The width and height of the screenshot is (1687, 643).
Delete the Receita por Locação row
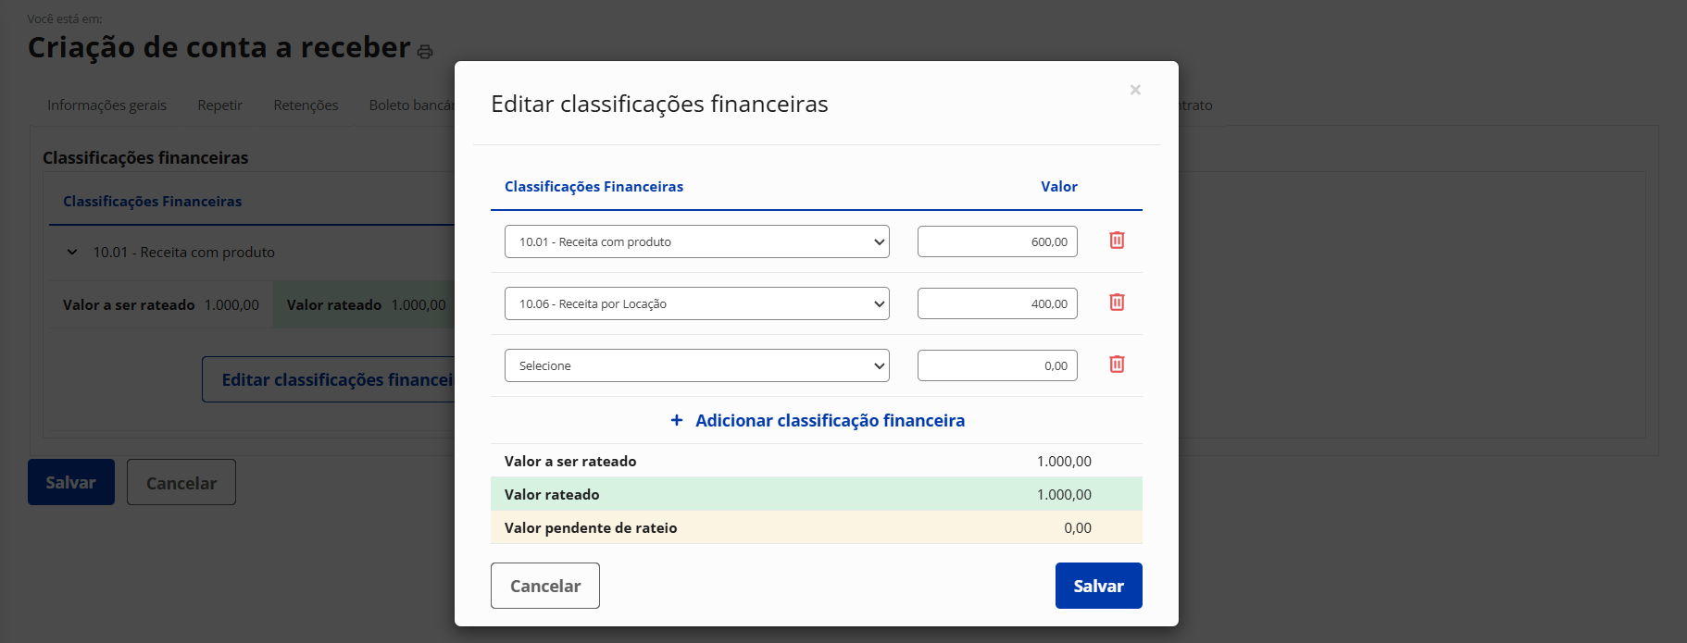pos(1117,303)
